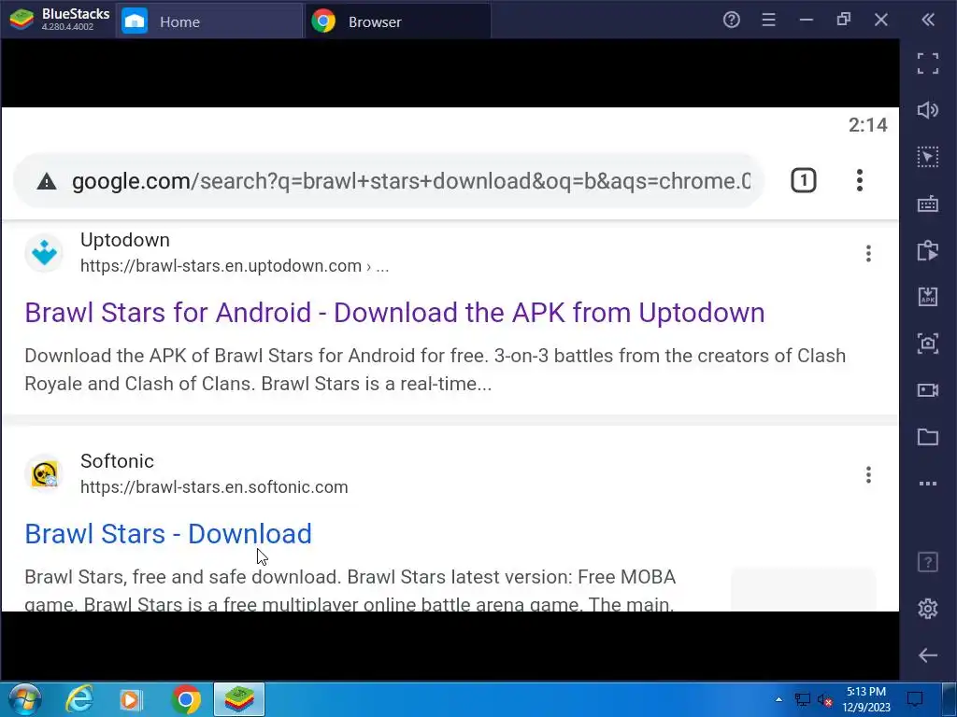Open BlueStacks settings gear

tap(928, 609)
